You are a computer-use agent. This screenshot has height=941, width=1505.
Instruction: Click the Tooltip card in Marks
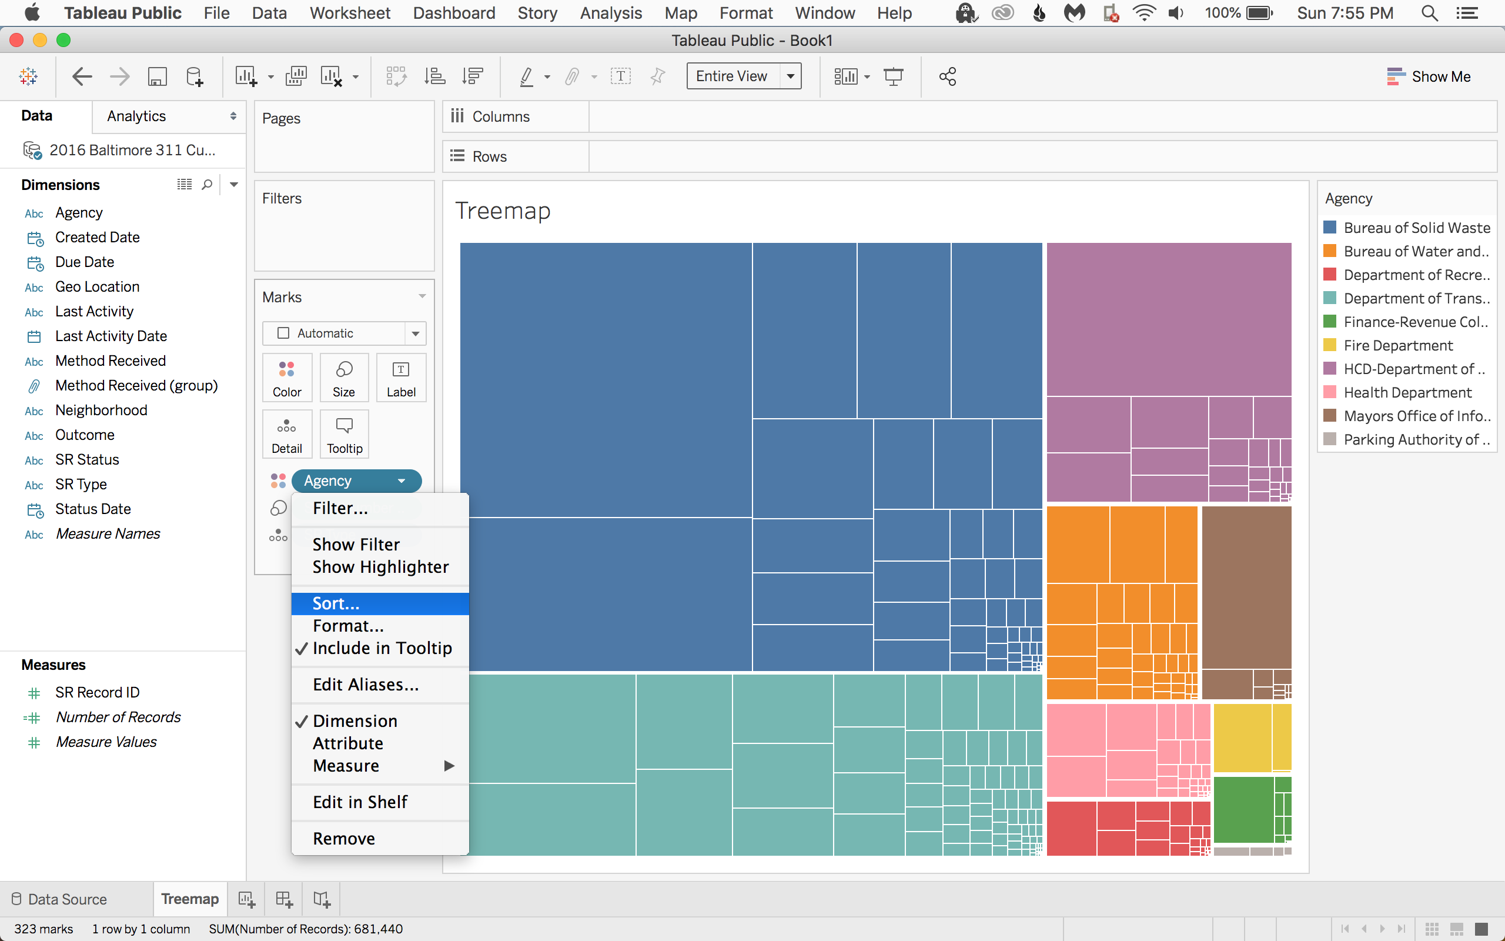coord(345,435)
